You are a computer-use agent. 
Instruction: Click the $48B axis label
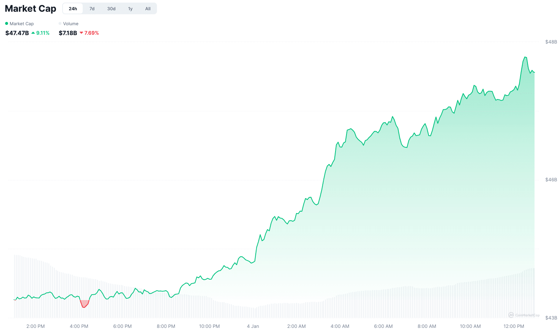(551, 42)
